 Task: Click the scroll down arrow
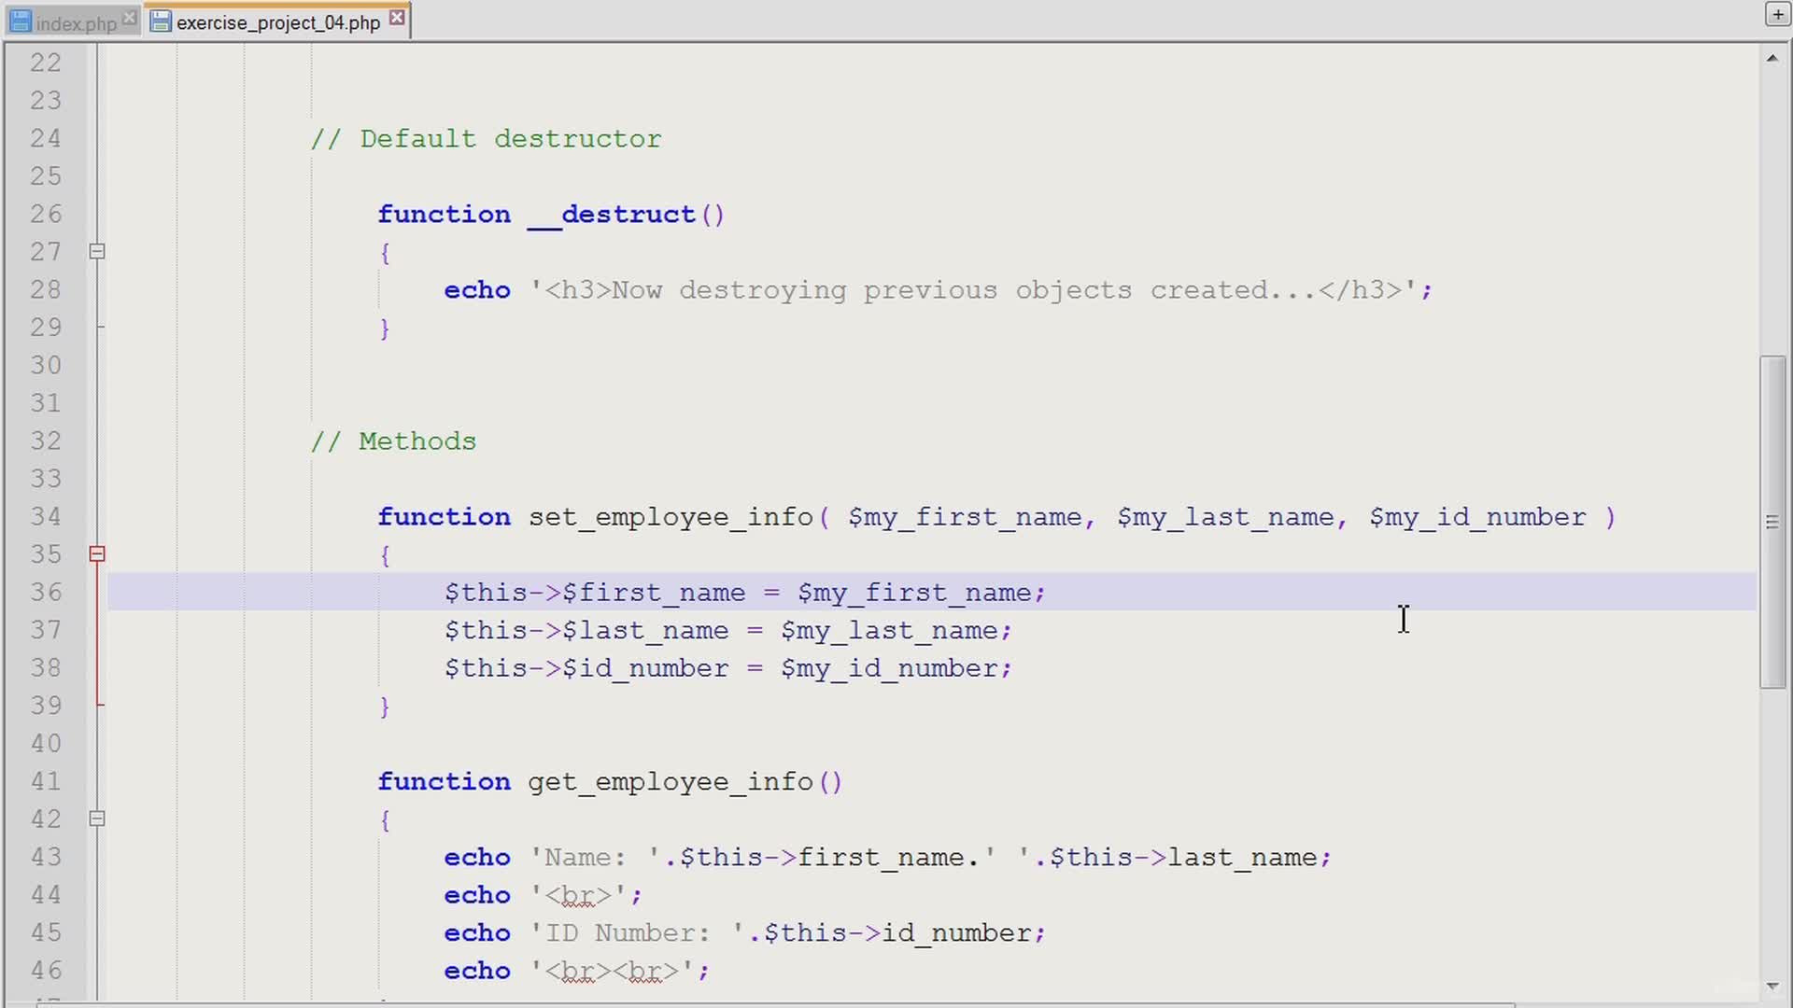1772,986
